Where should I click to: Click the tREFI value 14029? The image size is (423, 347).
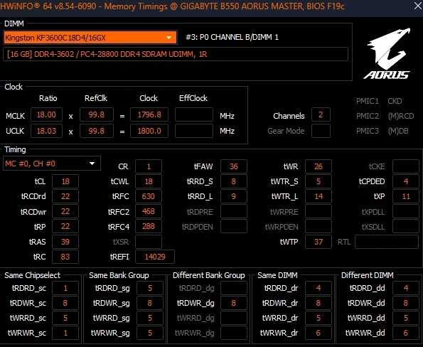(x=155, y=257)
